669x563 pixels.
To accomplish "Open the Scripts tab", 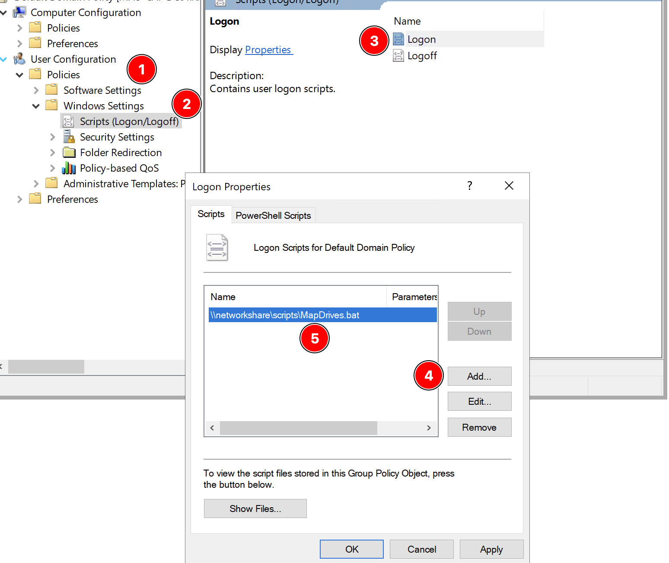I will point(211,214).
